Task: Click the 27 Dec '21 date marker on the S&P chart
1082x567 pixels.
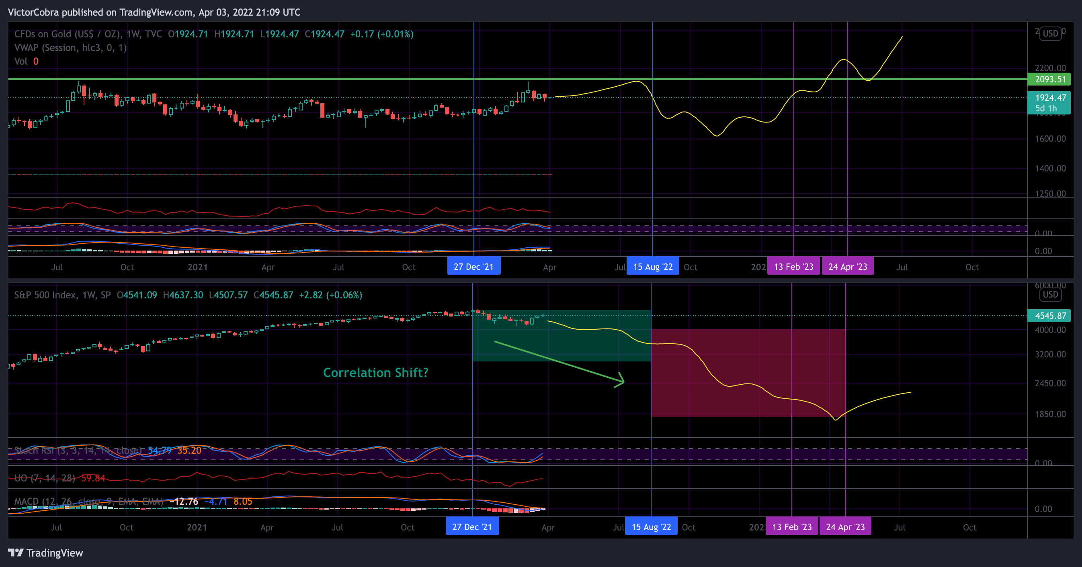Action: click(x=472, y=527)
